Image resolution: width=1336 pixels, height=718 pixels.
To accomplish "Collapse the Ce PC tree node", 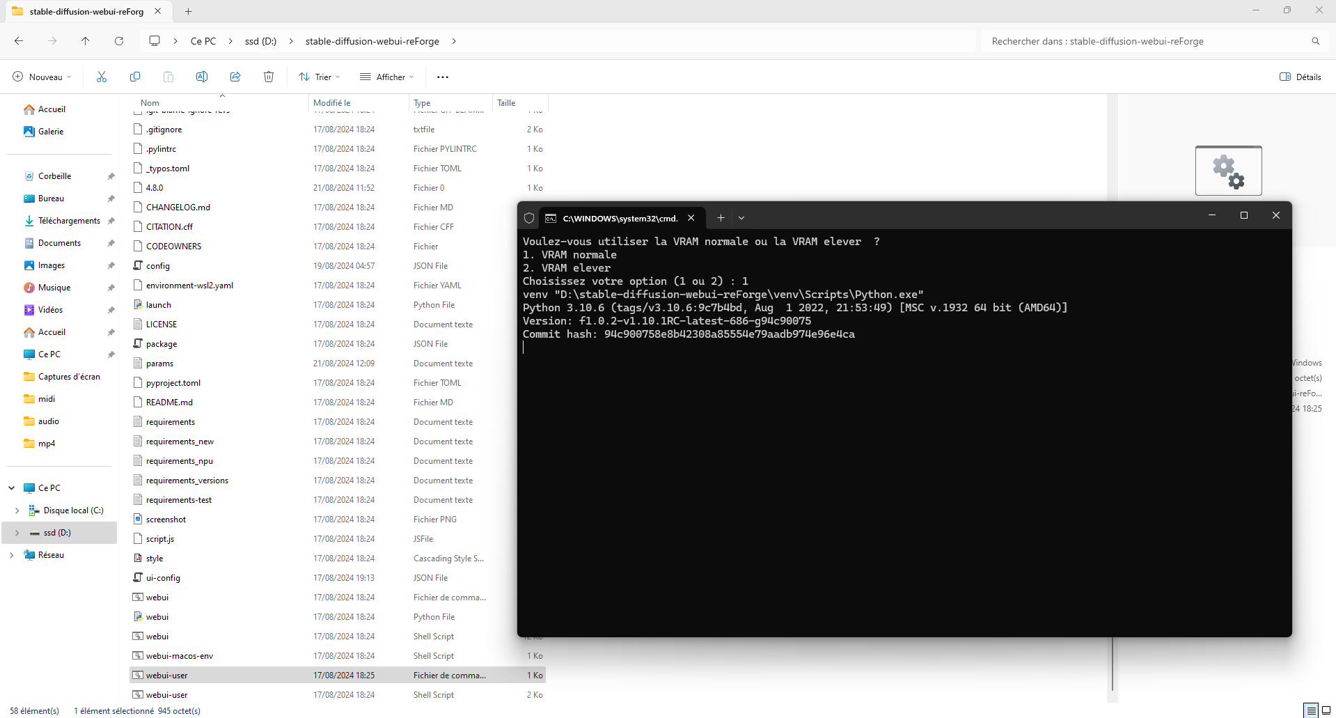I will coord(12,488).
